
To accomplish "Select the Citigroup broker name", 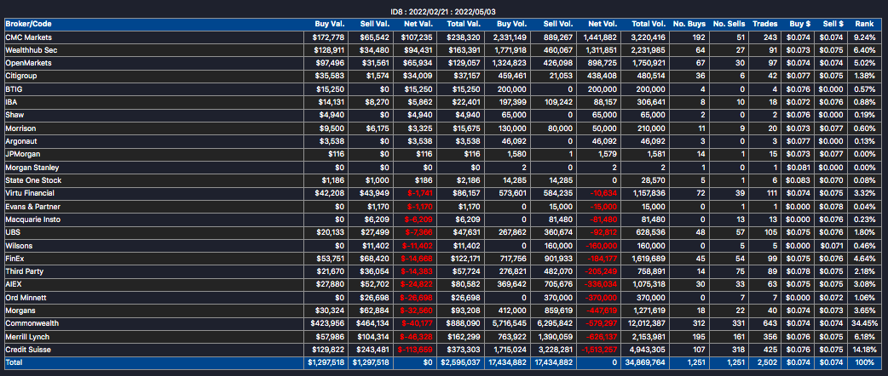I will click(x=21, y=77).
